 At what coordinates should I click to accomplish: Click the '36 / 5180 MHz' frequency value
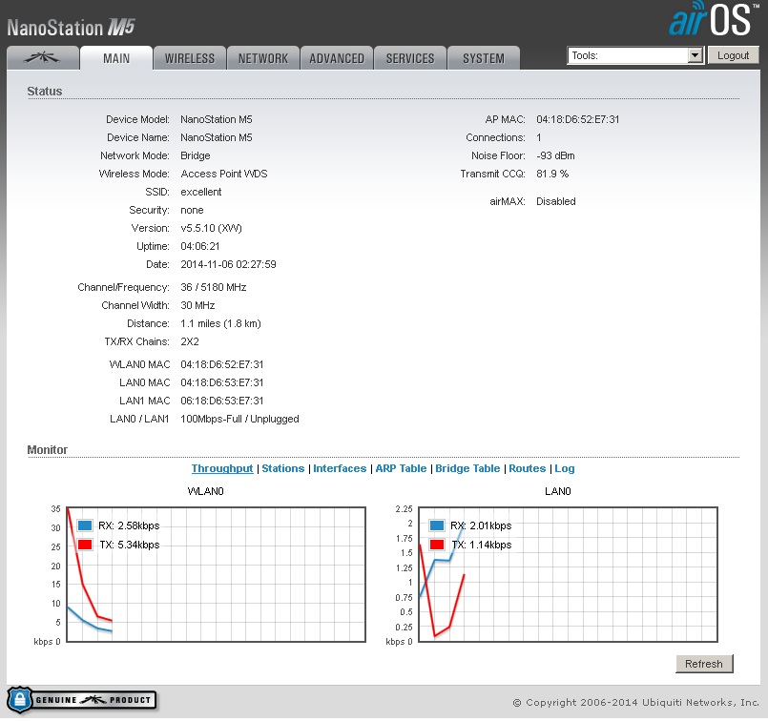click(214, 287)
